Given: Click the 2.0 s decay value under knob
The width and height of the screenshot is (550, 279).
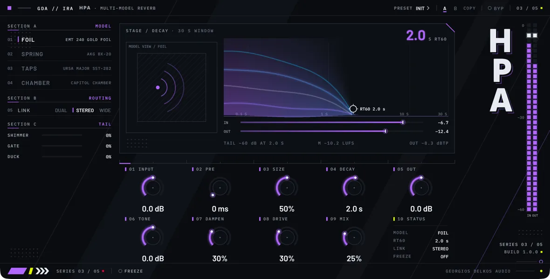Looking at the screenshot, I should (x=354, y=209).
